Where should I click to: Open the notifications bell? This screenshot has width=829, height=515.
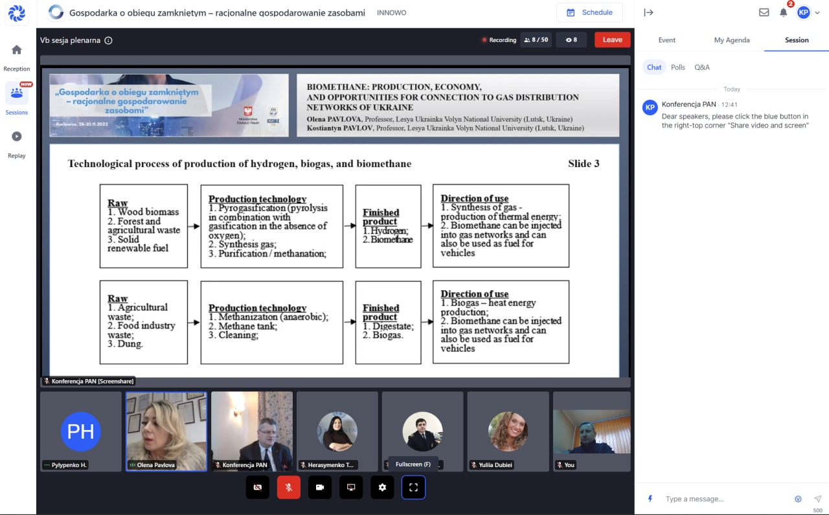tap(783, 12)
